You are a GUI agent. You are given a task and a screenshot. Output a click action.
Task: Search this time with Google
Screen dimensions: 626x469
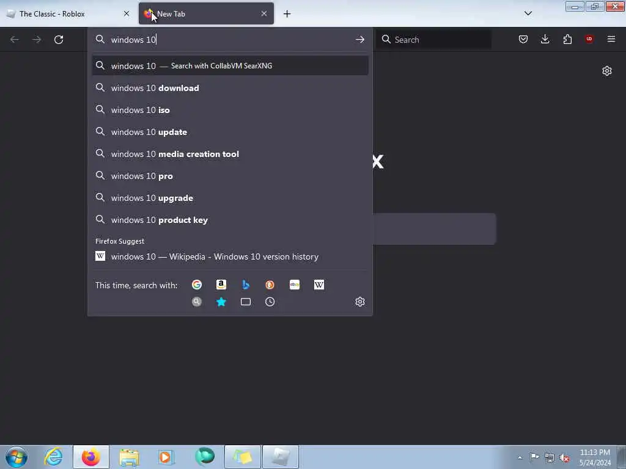(x=196, y=285)
